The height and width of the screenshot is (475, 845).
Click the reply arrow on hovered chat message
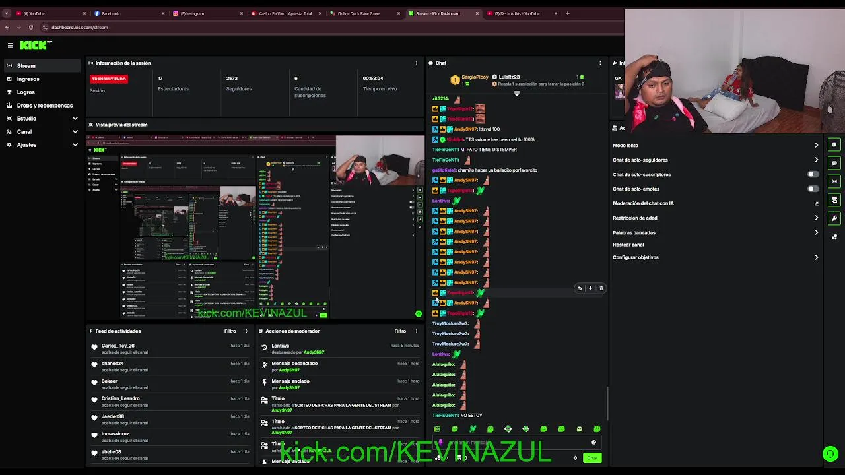(x=580, y=288)
